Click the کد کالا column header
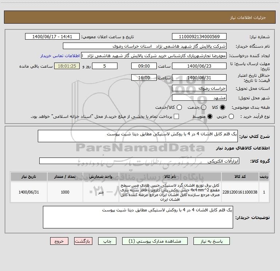 [240, 176]
